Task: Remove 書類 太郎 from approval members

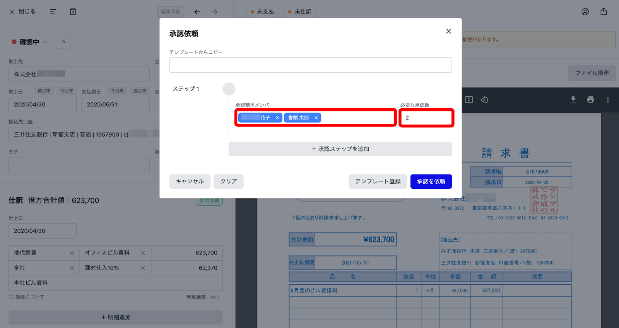Action: (x=316, y=118)
